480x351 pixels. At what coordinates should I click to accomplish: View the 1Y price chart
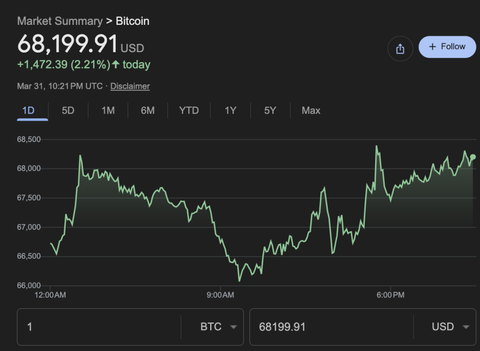click(230, 110)
